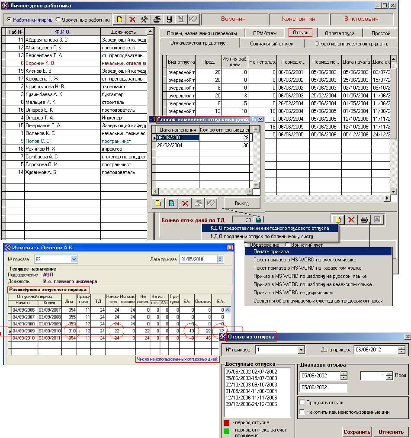Screen dimensions: 411x438
Task: Close the Изменить Омаров А.К. window
Action: (x=230, y=248)
